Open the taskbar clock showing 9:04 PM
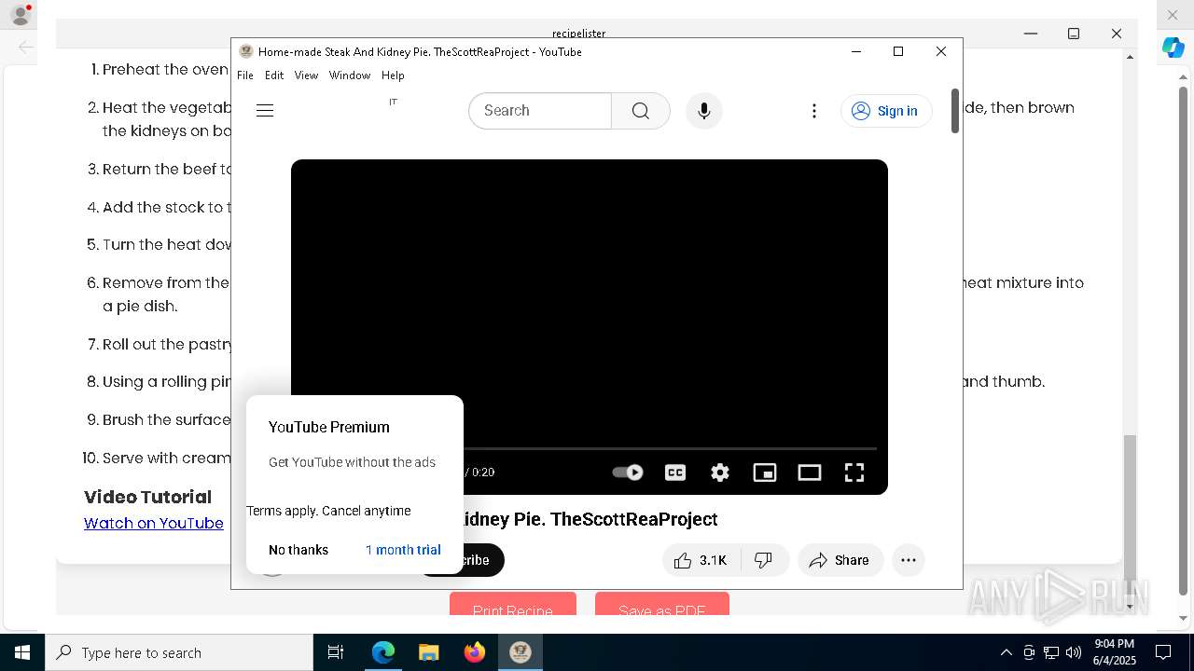Screen dimensions: 1194x671 (x=1114, y=652)
